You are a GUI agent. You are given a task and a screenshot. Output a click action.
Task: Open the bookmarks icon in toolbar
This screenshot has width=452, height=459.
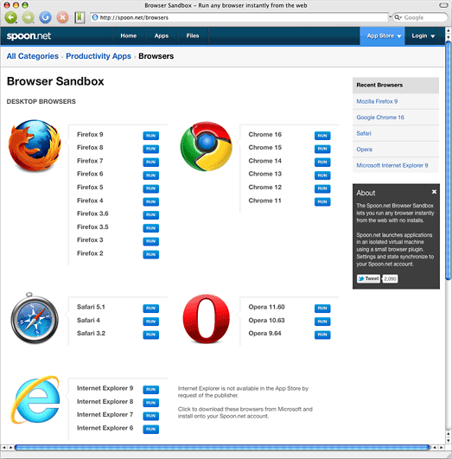point(80,17)
